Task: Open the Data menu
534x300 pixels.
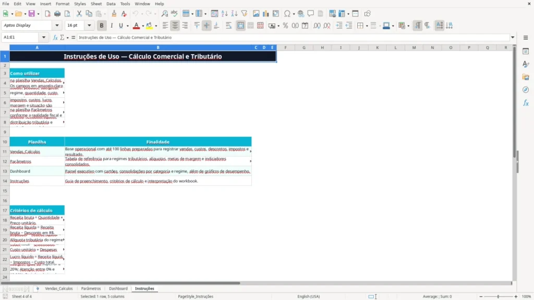Action: [111, 4]
